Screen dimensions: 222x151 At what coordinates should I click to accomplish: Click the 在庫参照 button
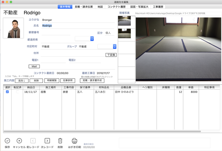tap(68, 80)
